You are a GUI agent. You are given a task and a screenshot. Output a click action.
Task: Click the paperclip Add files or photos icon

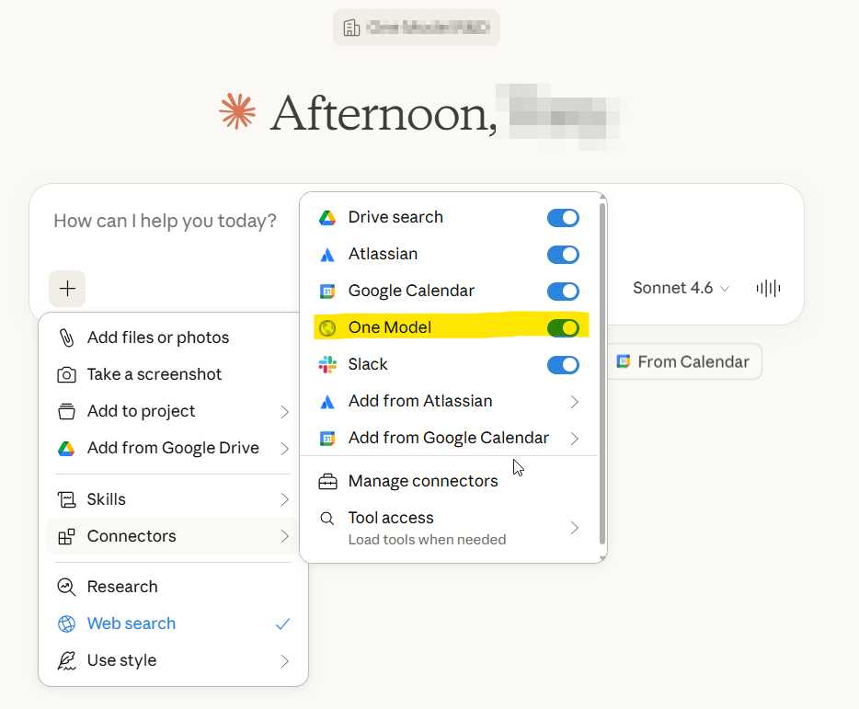tap(66, 337)
